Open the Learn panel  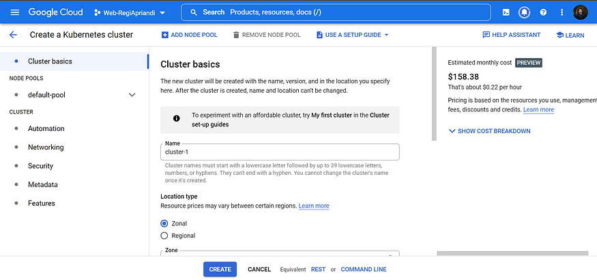point(570,35)
